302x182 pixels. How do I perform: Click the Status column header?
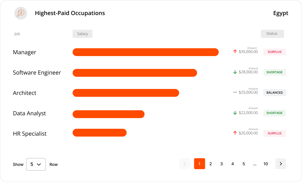point(272,34)
